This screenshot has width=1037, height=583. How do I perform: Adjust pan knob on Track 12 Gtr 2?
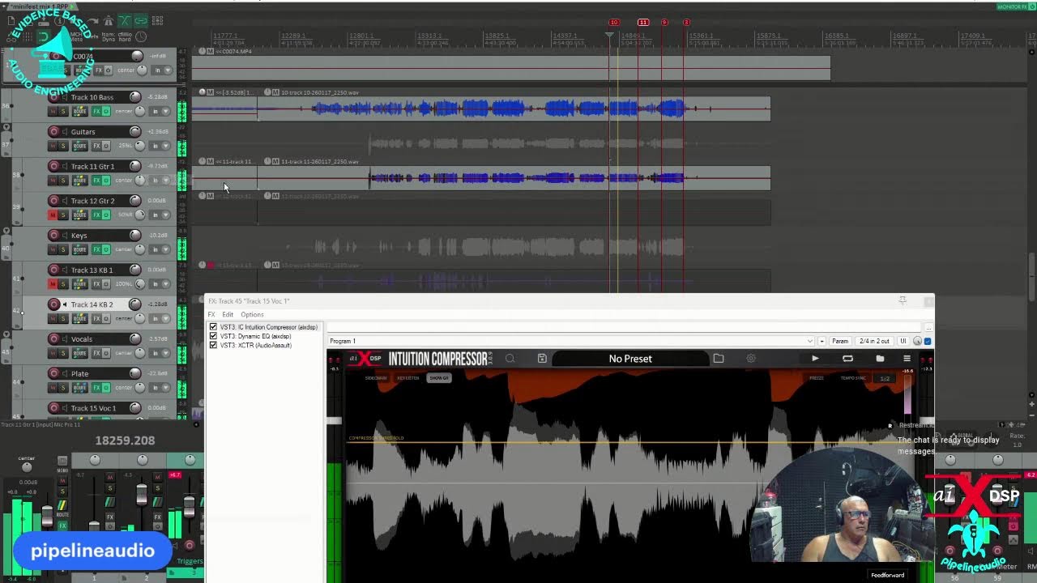pos(140,215)
